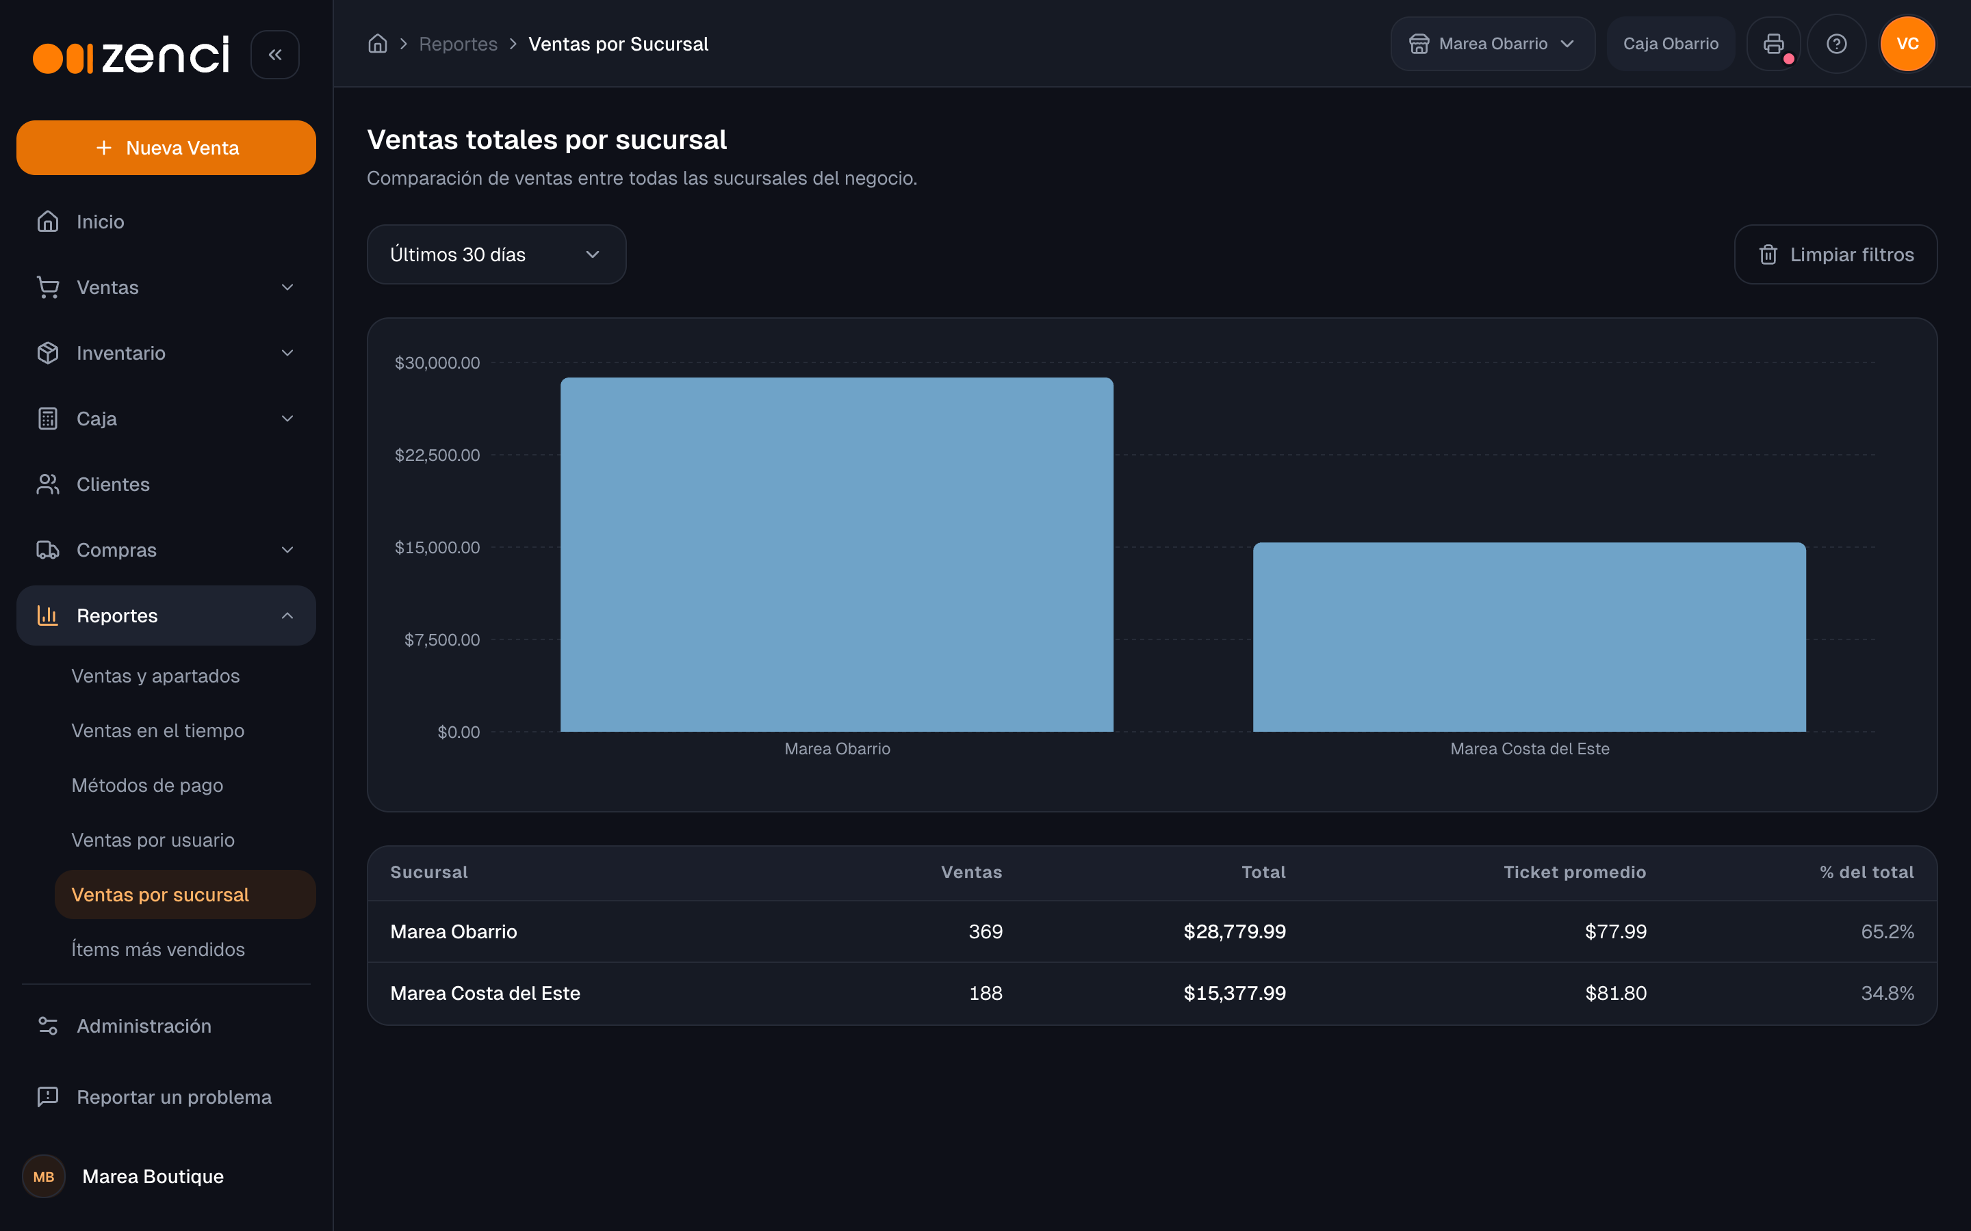Click the bar chart icon for Reportes
Viewport: 1971px width, 1231px height.
coord(48,615)
